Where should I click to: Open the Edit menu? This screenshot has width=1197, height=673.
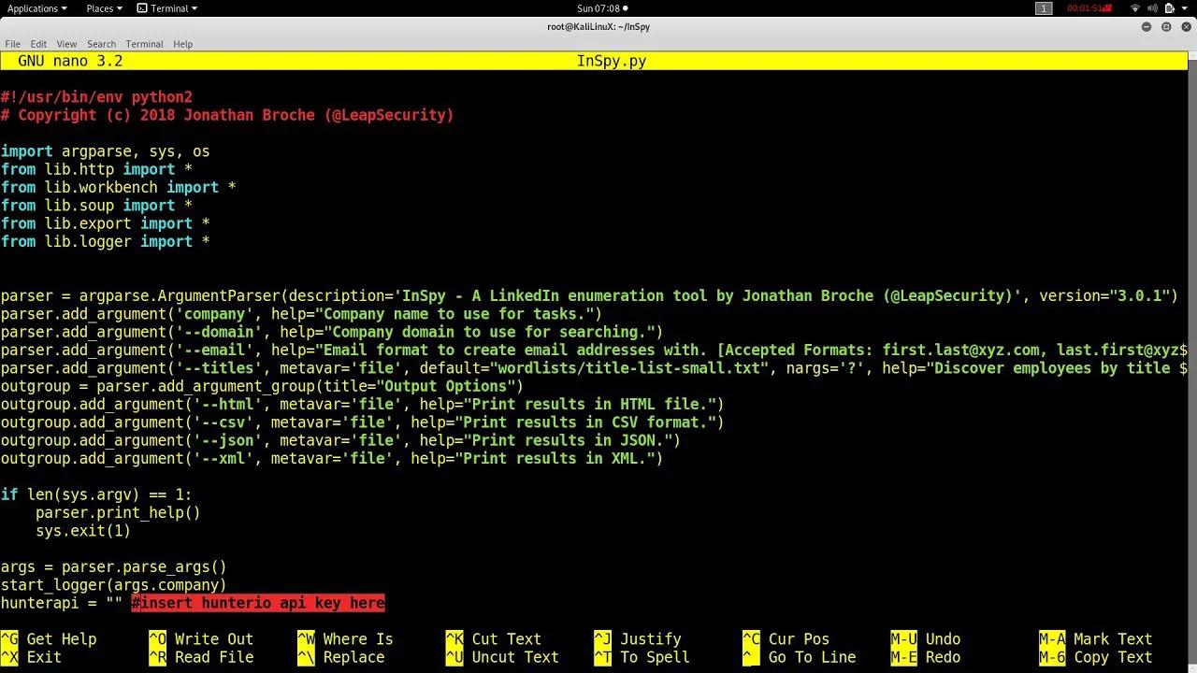click(x=38, y=44)
